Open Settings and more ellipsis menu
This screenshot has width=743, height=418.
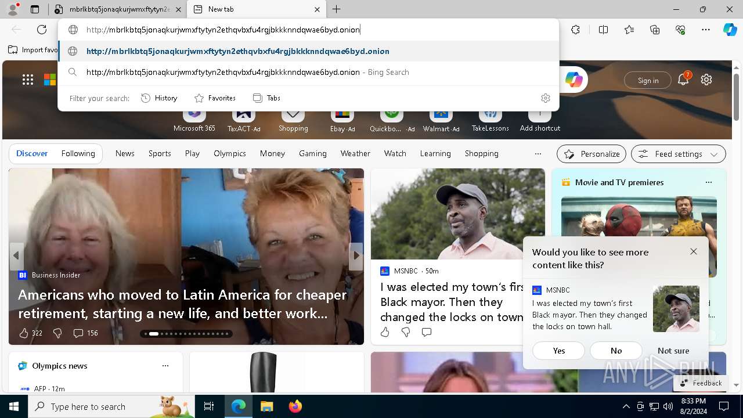[706, 30]
